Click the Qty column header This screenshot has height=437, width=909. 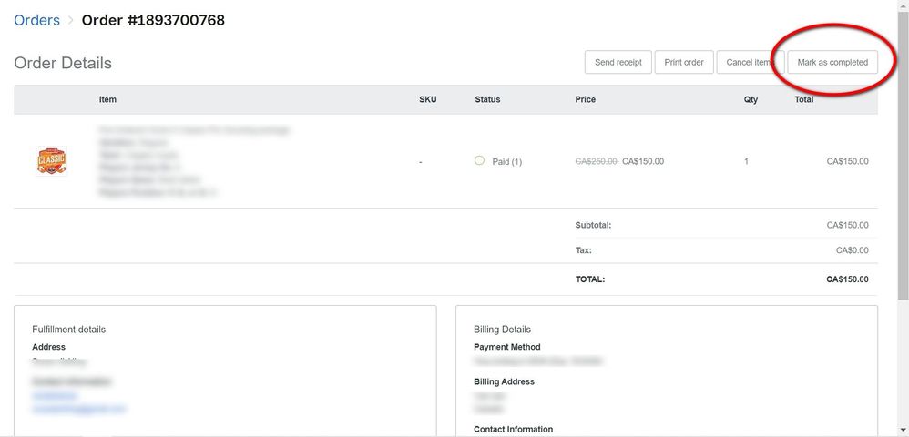point(751,99)
